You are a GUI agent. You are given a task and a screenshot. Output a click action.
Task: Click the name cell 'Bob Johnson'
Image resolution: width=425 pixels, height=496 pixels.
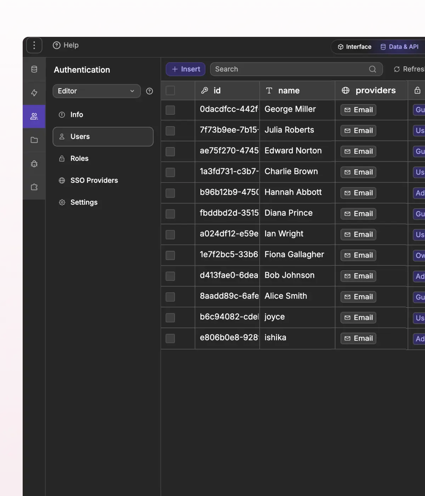[297, 276]
